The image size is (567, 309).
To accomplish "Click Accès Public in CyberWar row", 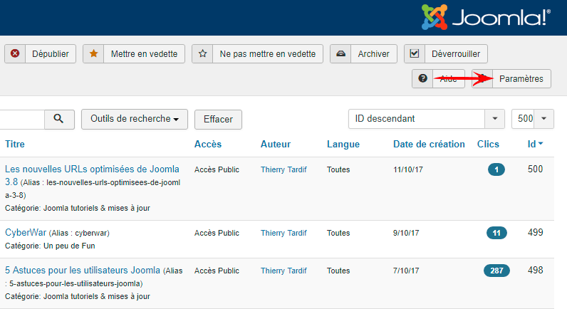I will click(217, 233).
